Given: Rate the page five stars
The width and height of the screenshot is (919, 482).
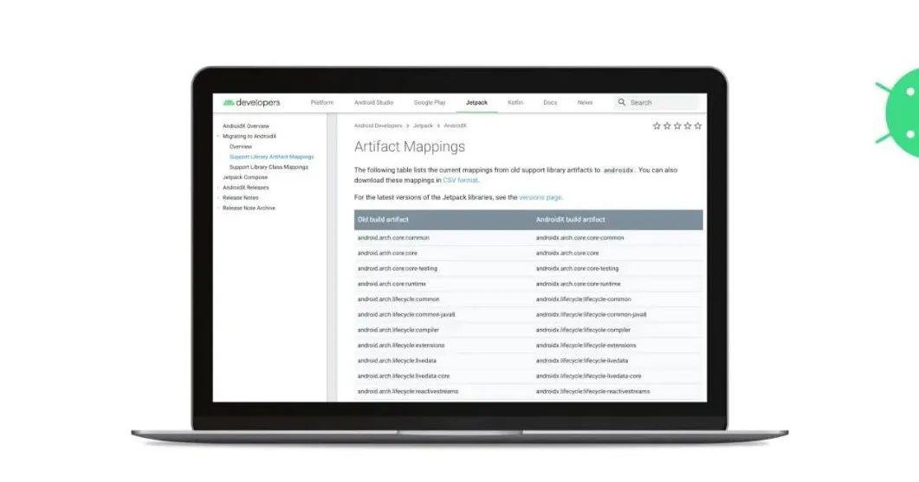Looking at the screenshot, I should tap(697, 126).
